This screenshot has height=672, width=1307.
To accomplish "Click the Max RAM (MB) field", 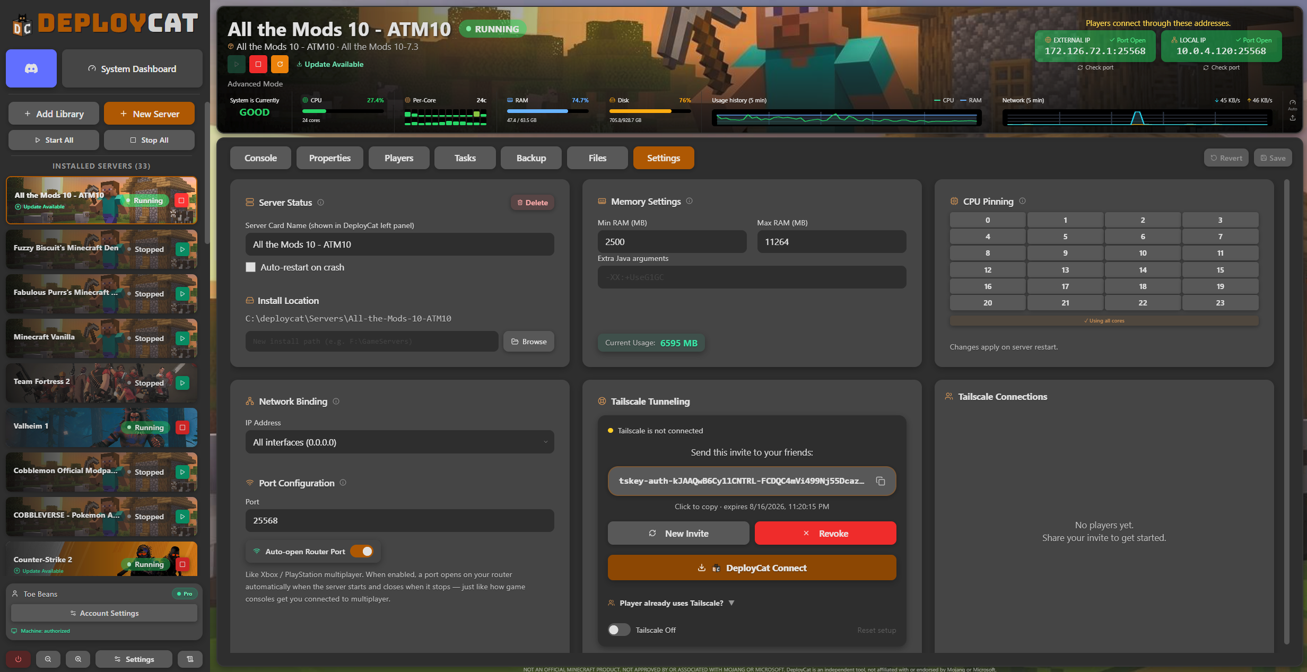I will pyautogui.click(x=832, y=242).
